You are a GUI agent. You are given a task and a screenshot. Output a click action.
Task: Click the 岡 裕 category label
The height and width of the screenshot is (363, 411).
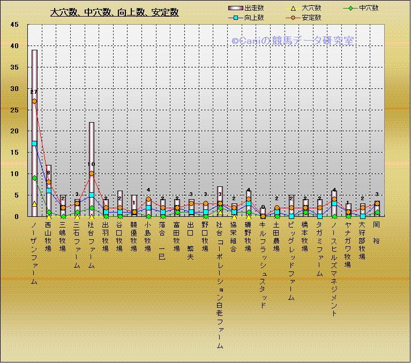(377, 233)
